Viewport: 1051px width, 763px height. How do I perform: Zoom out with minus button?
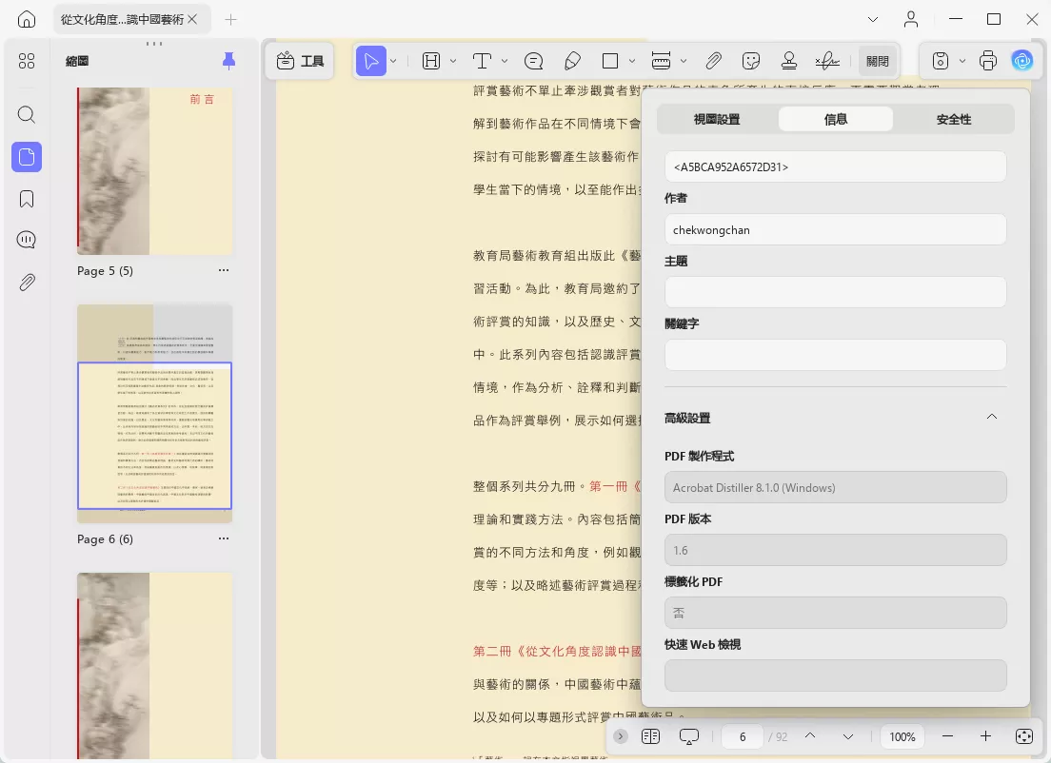(x=947, y=736)
